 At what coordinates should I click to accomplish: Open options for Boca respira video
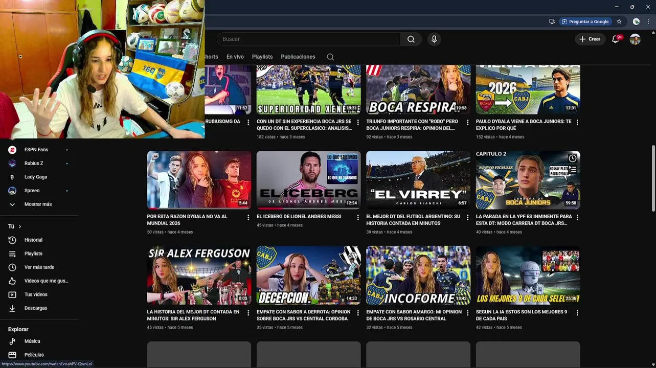coord(467,123)
